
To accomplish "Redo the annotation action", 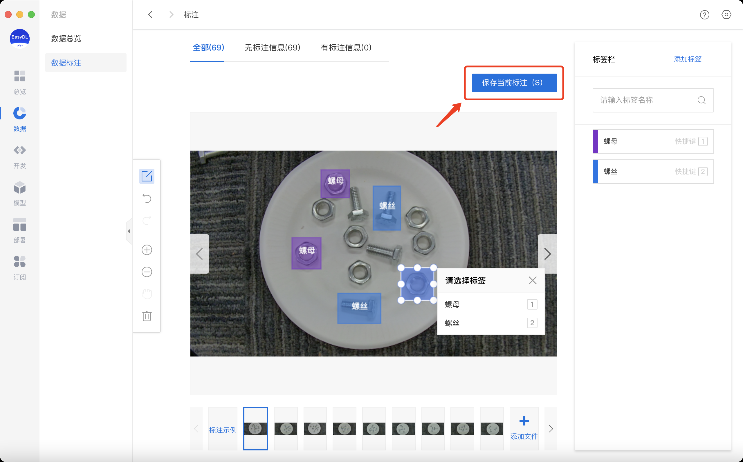I will click(x=147, y=220).
